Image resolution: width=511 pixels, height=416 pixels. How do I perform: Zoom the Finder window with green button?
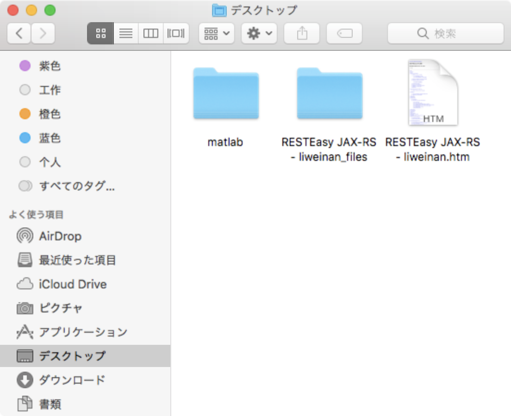click(50, 10)
